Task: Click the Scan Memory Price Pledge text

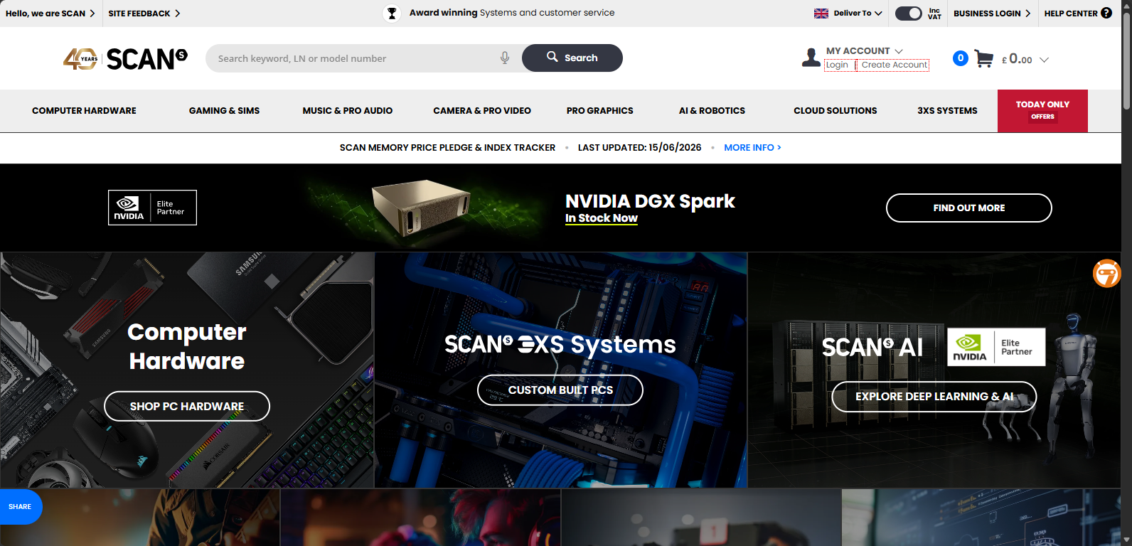Action: pos(447,148)
